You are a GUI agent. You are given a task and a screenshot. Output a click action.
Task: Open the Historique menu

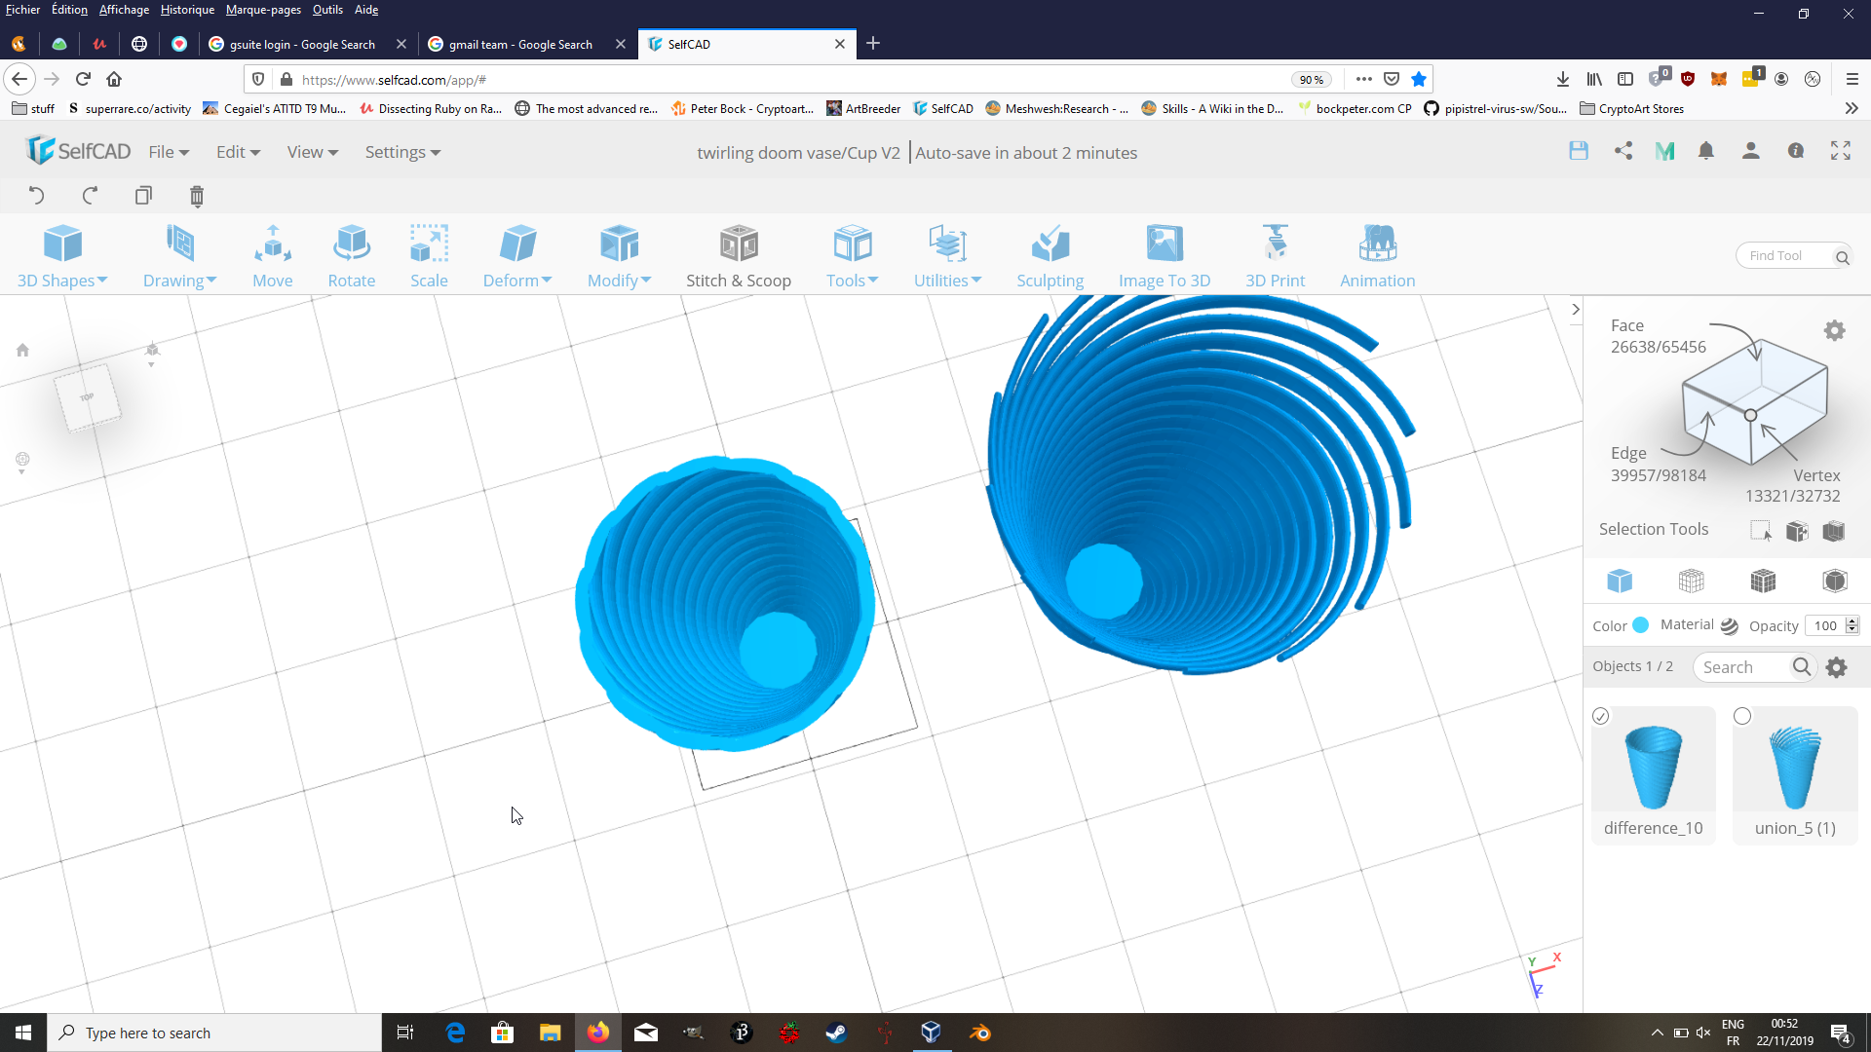(x=187, y=10)
